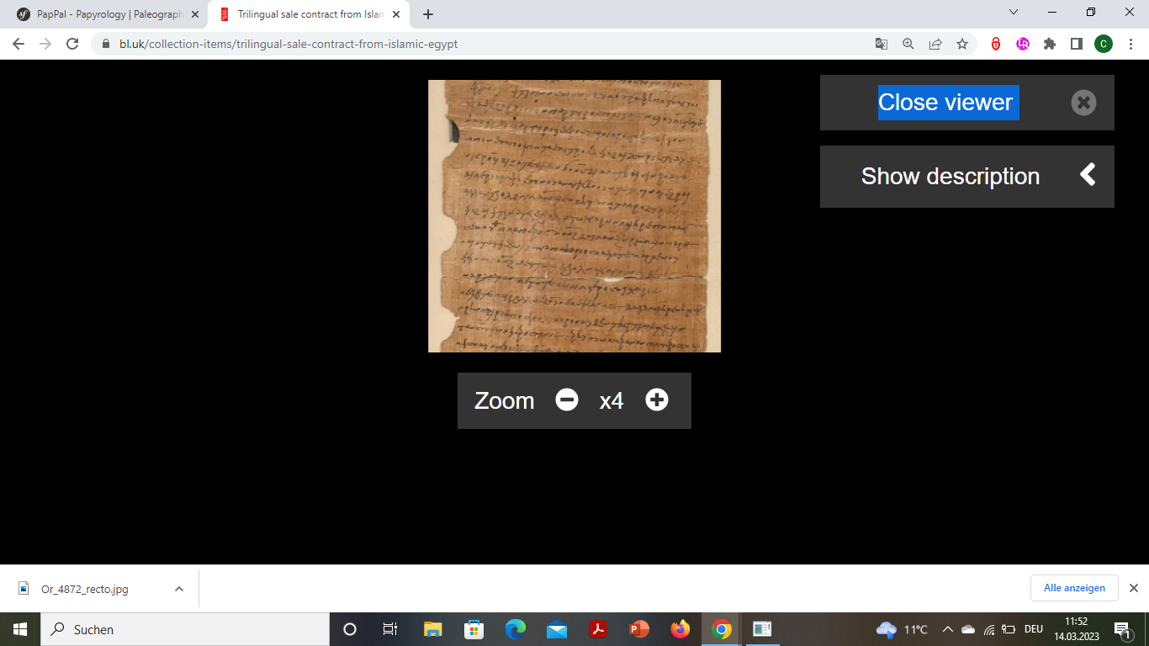The image size is (1149, 646).
Task: Launch Firefox from the taskbar
Action: coord(680,629)
